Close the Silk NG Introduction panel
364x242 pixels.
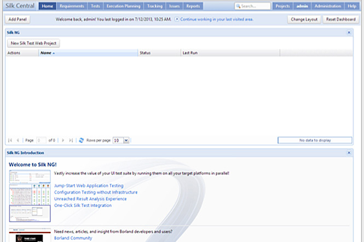349,152
